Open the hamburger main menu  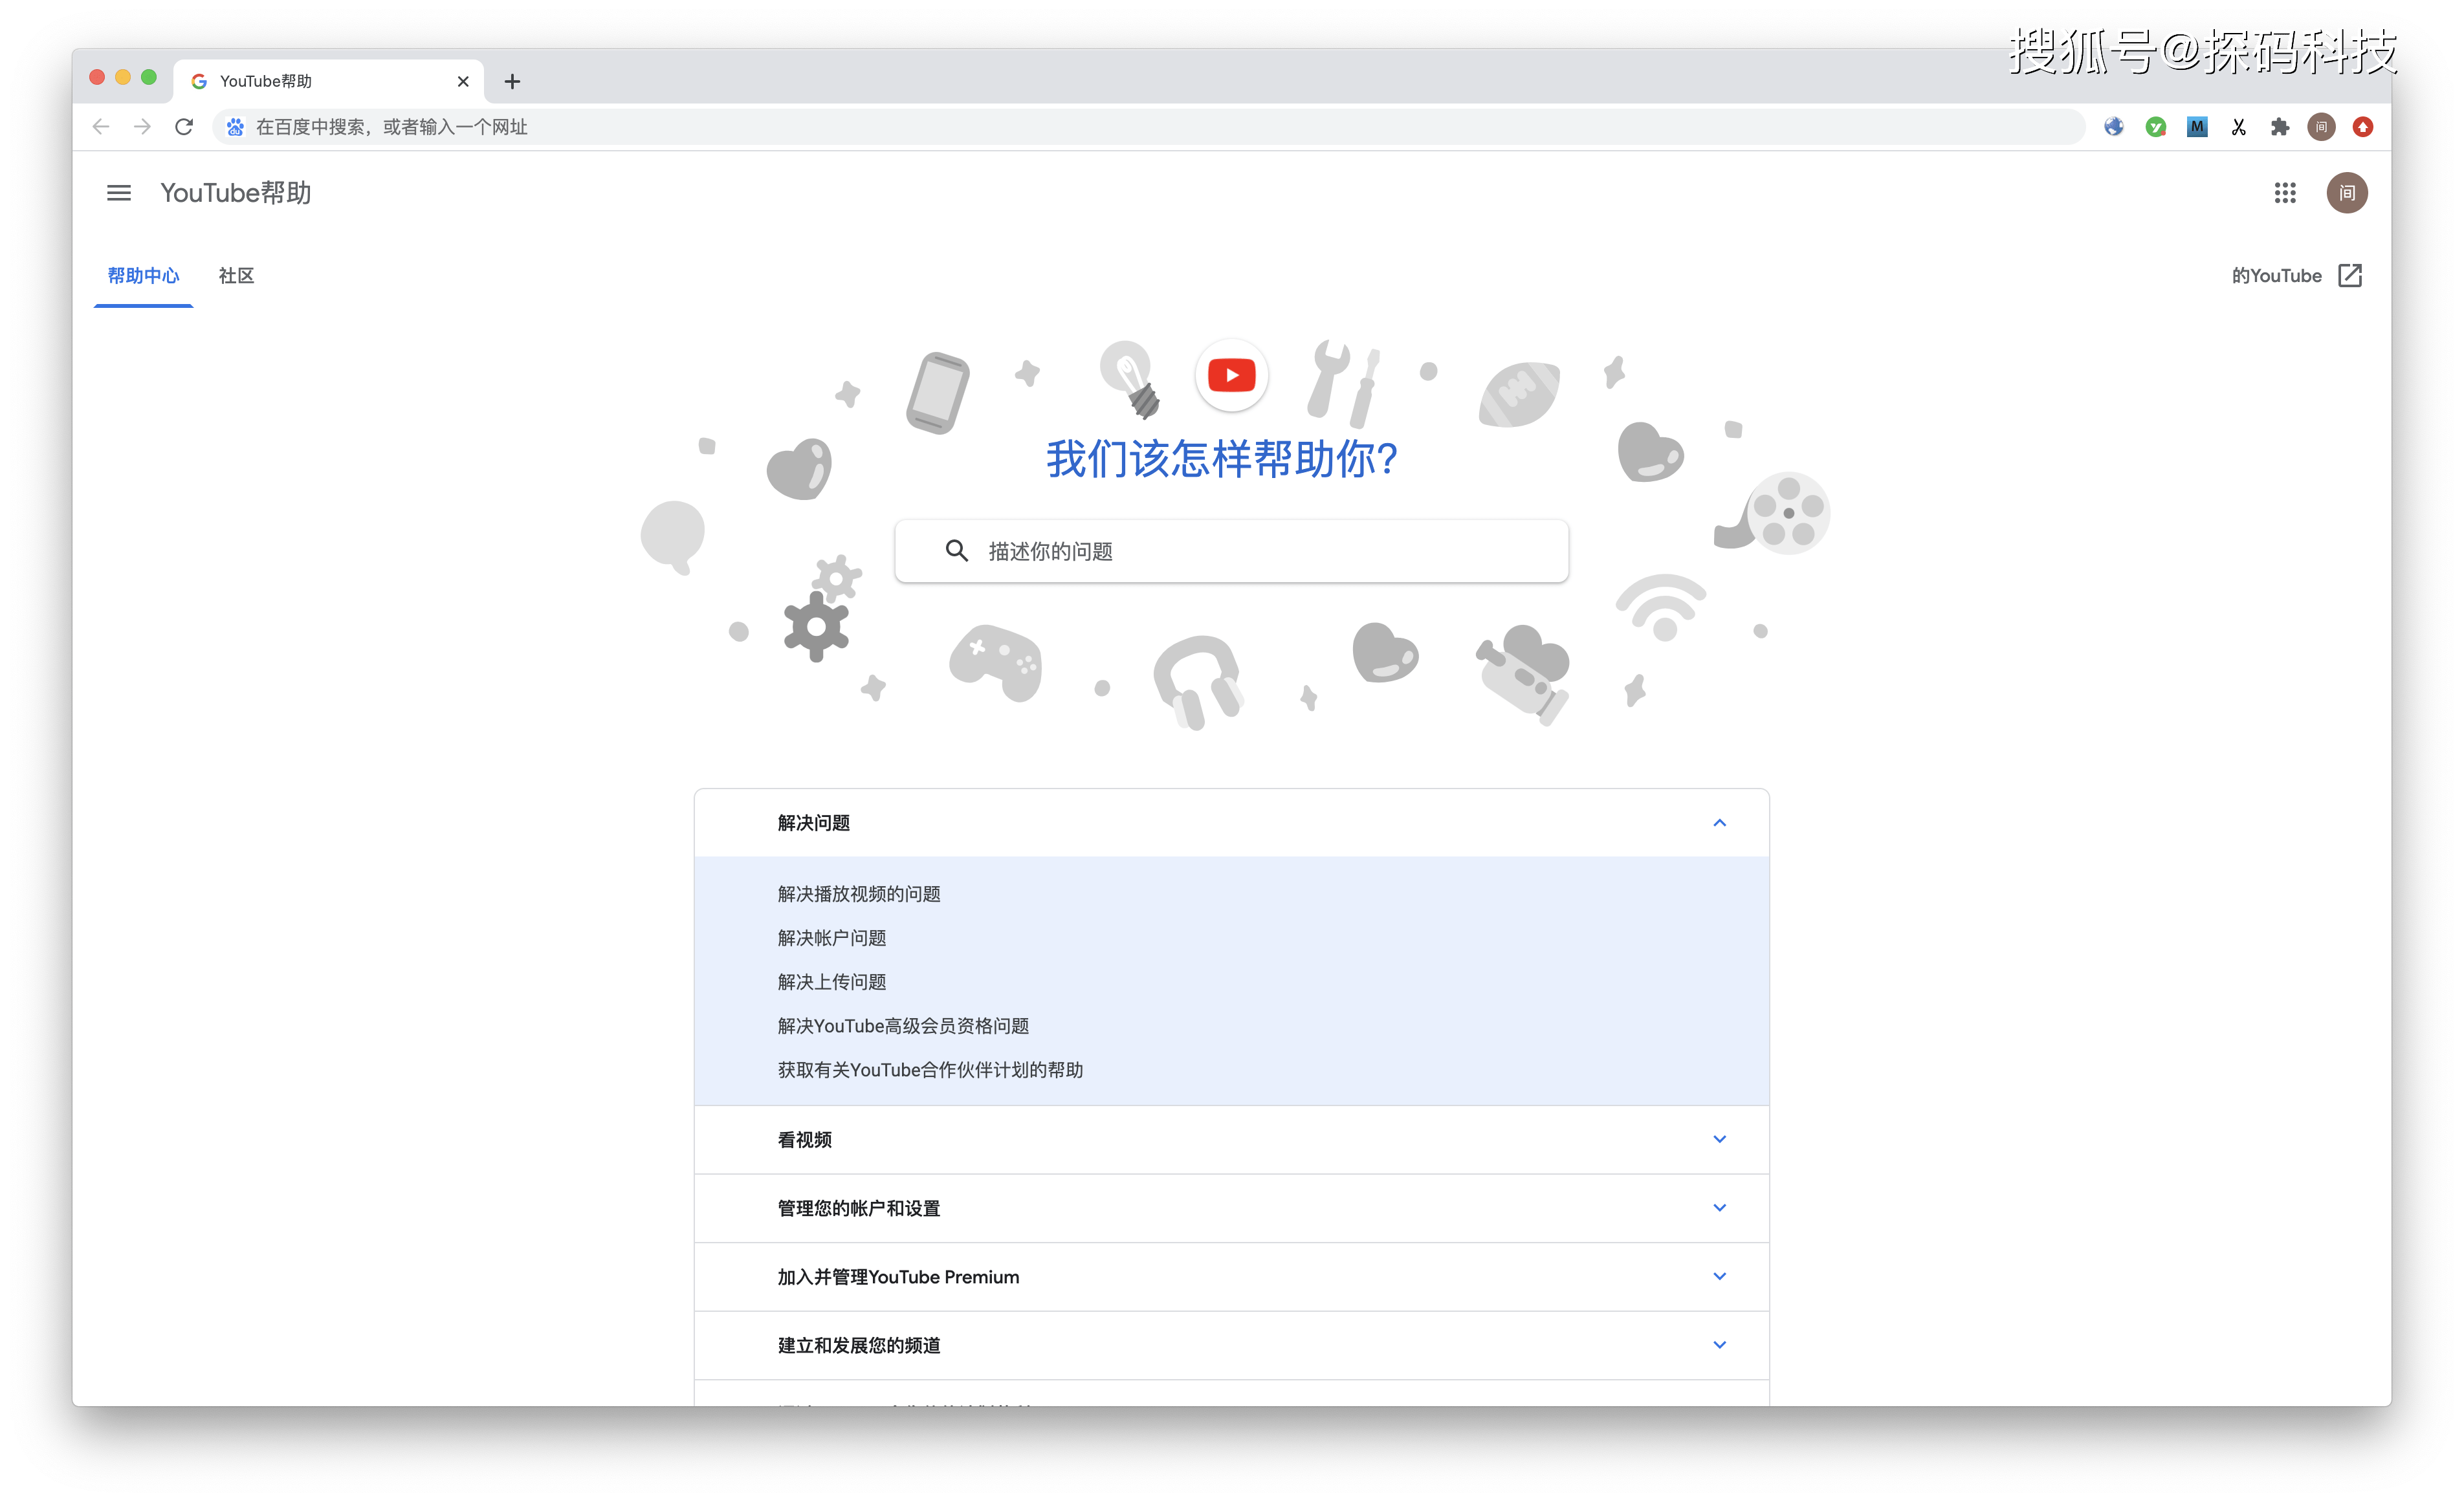[x=119, y=193]
